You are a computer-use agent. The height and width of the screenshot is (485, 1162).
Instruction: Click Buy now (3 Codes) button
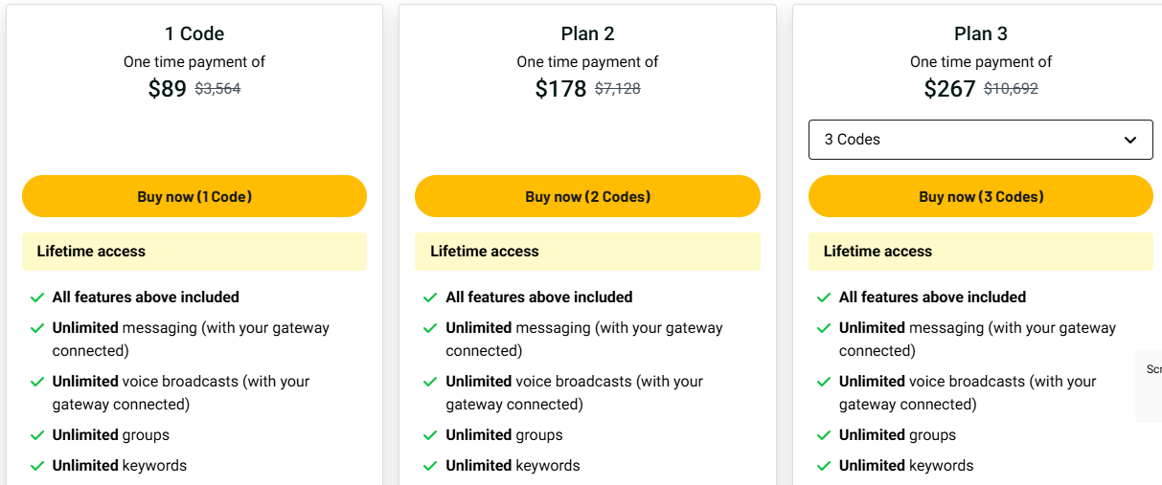click(981, 196)
